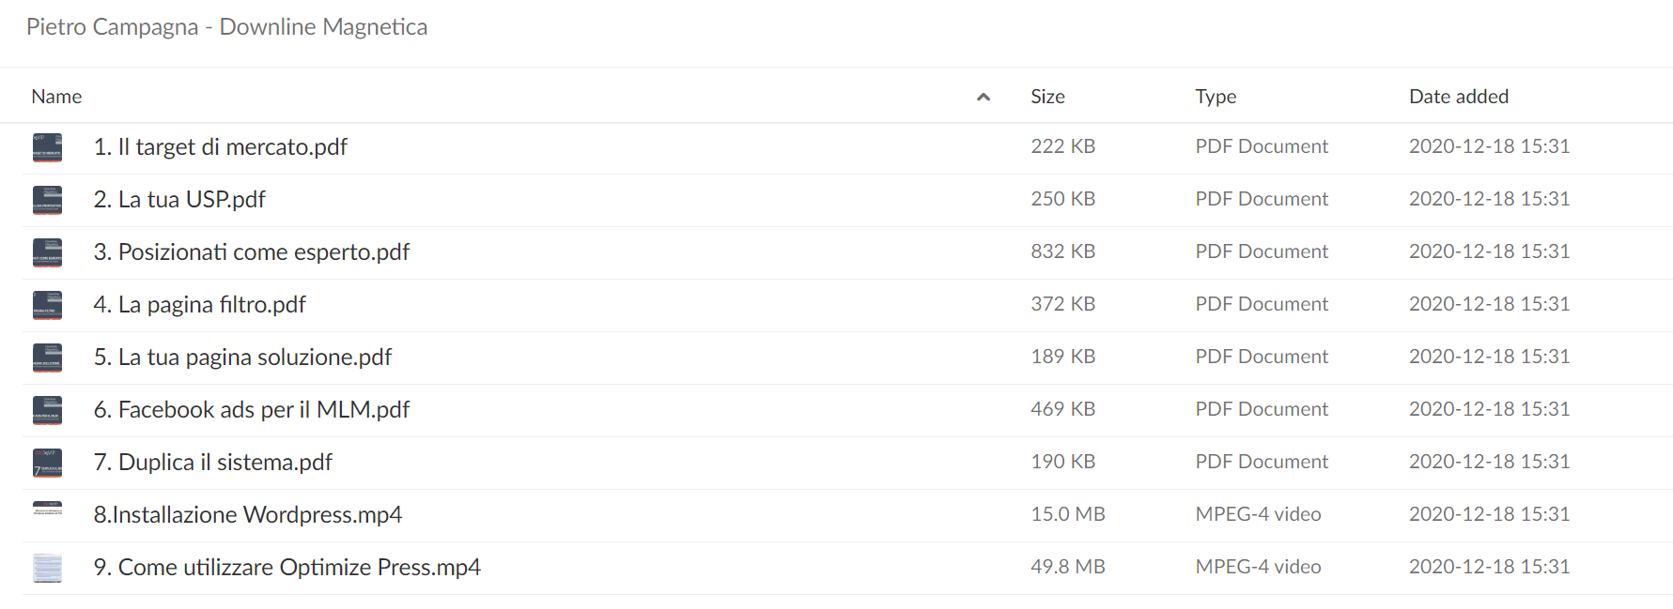Click the PDF icon beside 4. La pagina filtro.pdf
Image resolution: width=1673 pixels, height=609 pixels.
(47, 305)
